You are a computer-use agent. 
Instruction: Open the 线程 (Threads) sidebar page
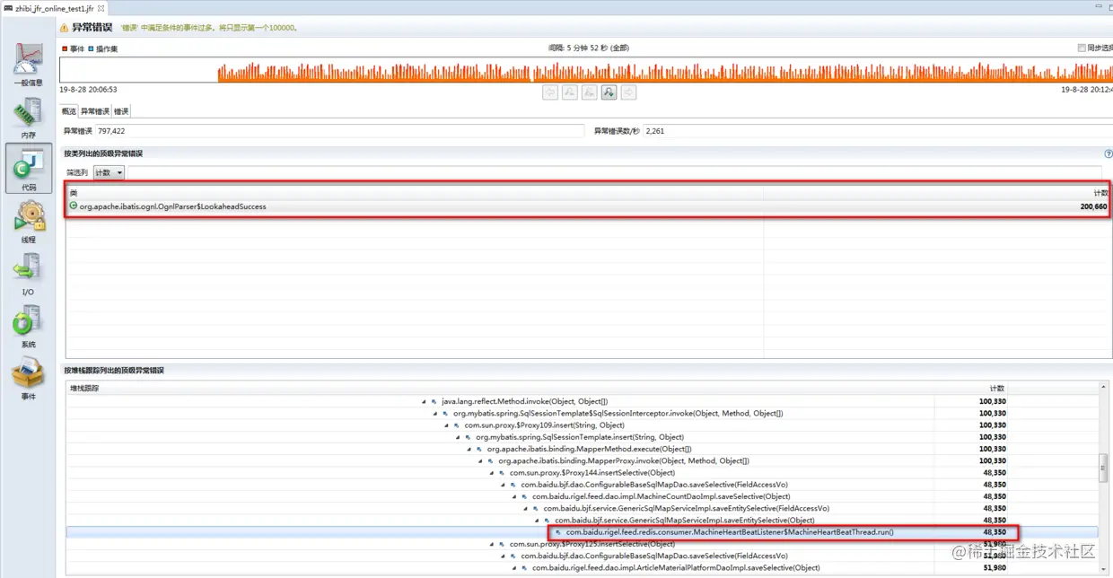click(28, 221)
